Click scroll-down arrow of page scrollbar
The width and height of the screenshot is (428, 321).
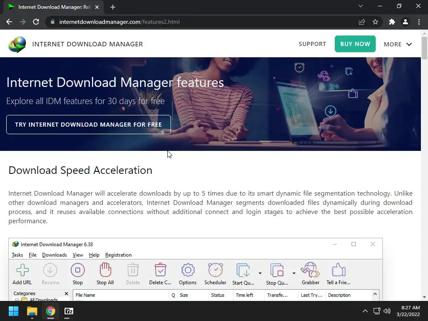point(424,297)
